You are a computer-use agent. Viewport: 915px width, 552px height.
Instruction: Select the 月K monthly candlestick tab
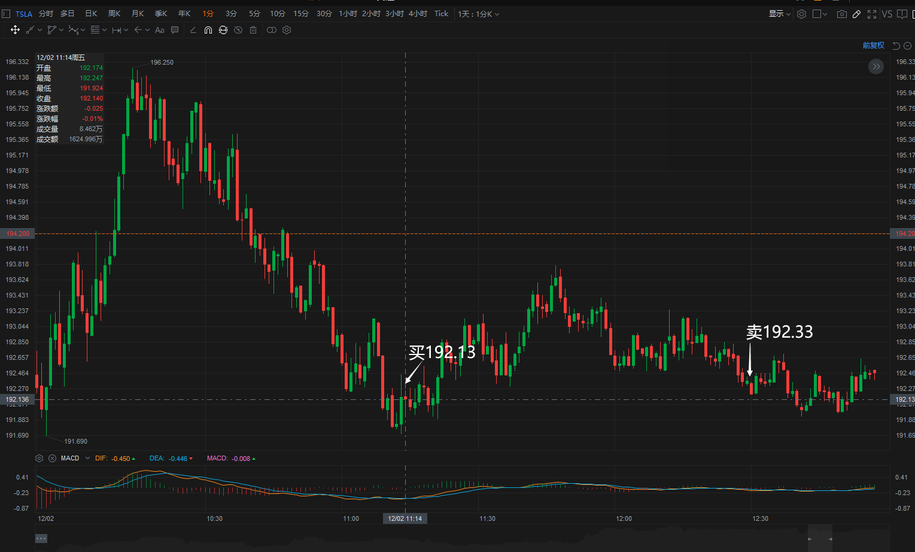tap(138, 14)
